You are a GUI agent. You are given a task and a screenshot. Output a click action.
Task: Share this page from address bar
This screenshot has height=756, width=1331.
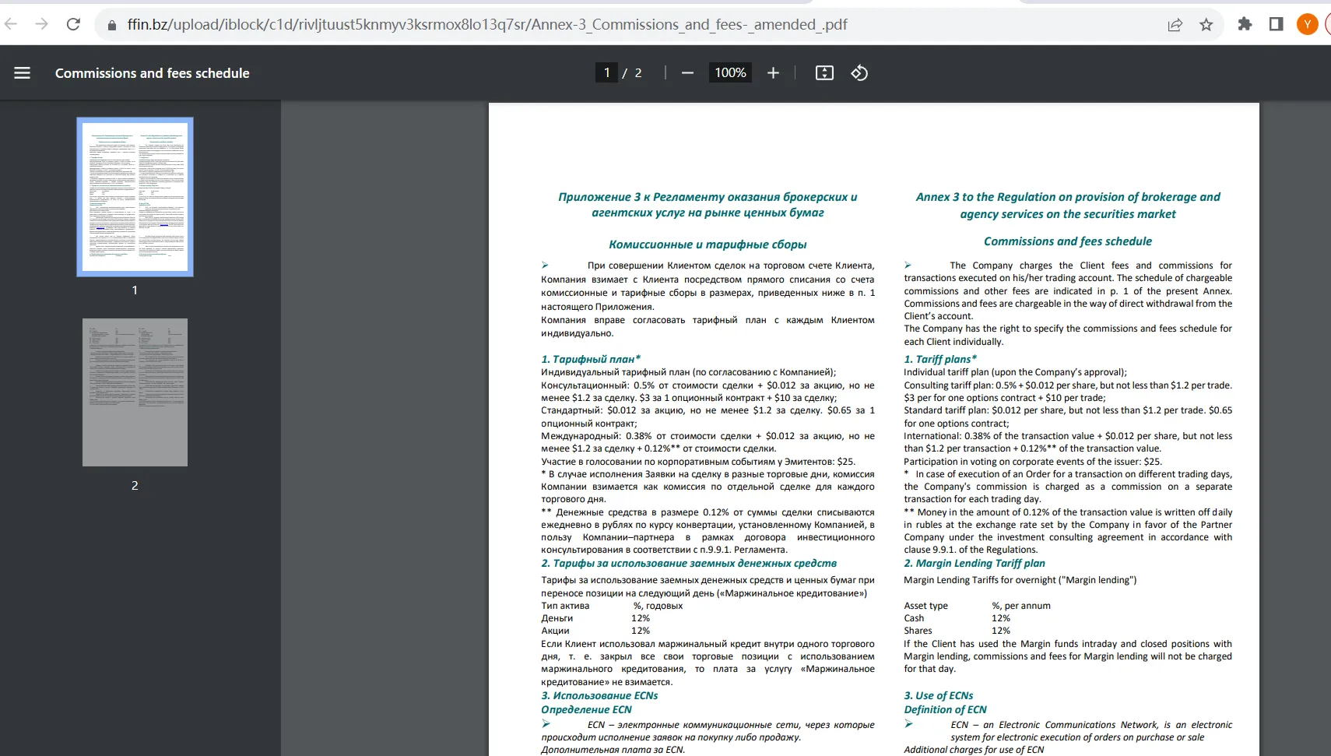[1175, 25]
